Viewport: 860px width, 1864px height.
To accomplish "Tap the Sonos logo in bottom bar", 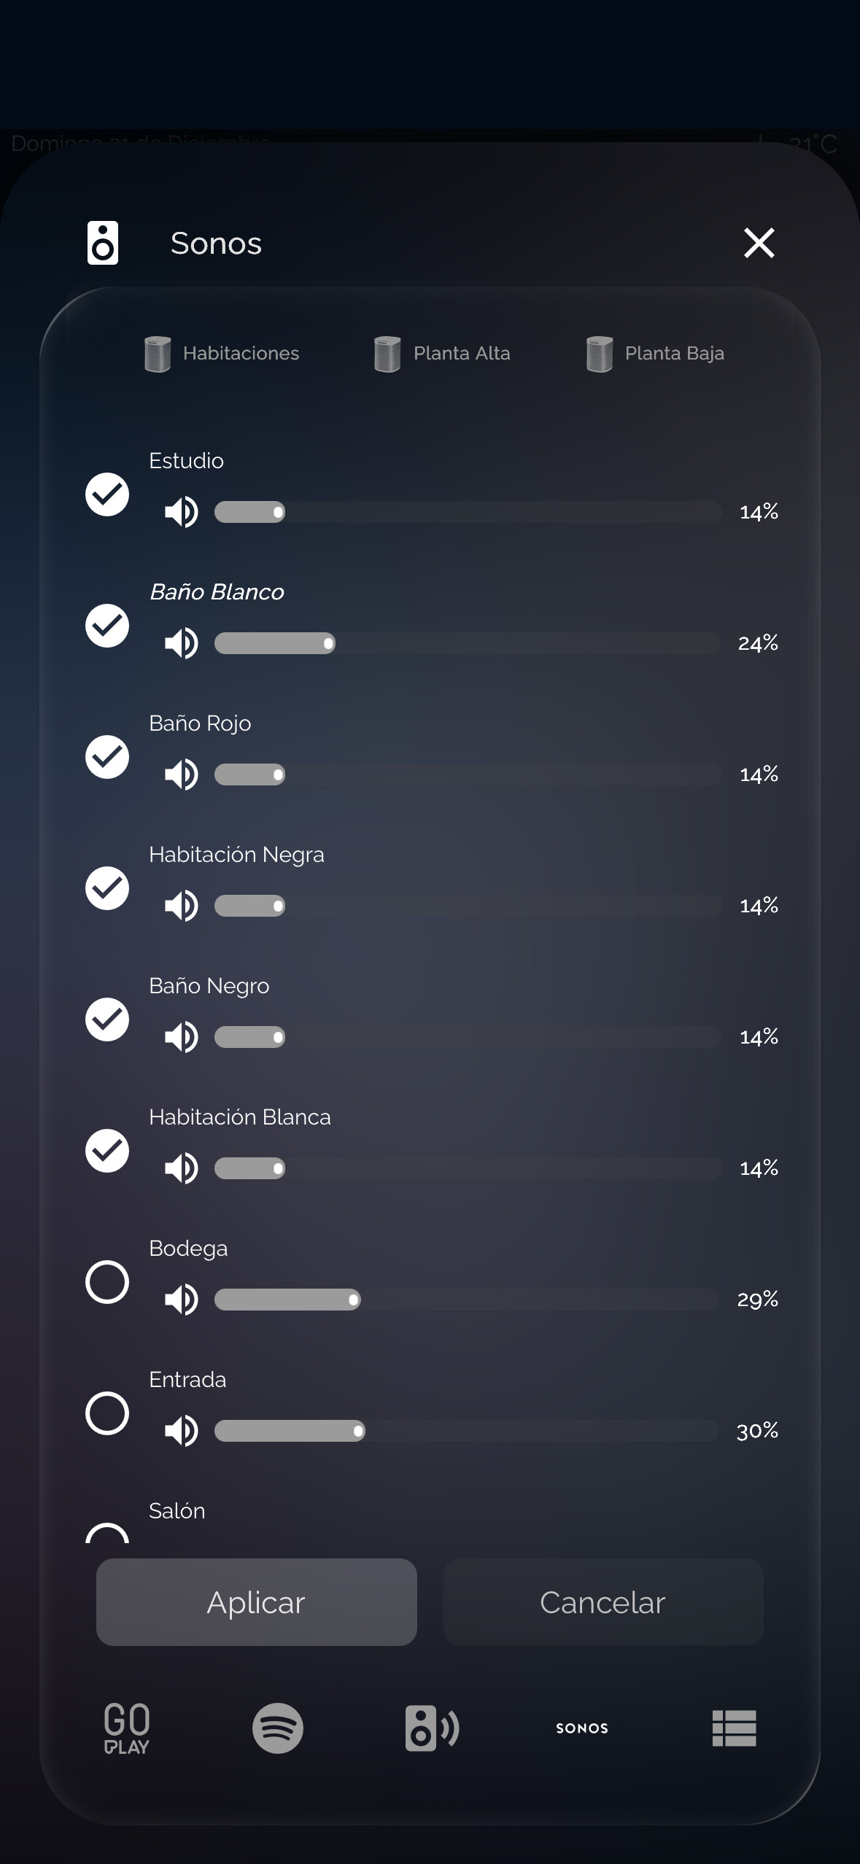I will pyautogui.click(x=581, y=1728).
